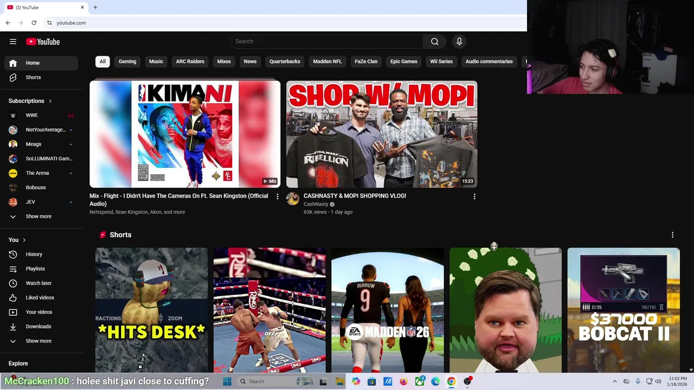Expand Show more under You section
694x390 pixels.
[x=41, y=341]
